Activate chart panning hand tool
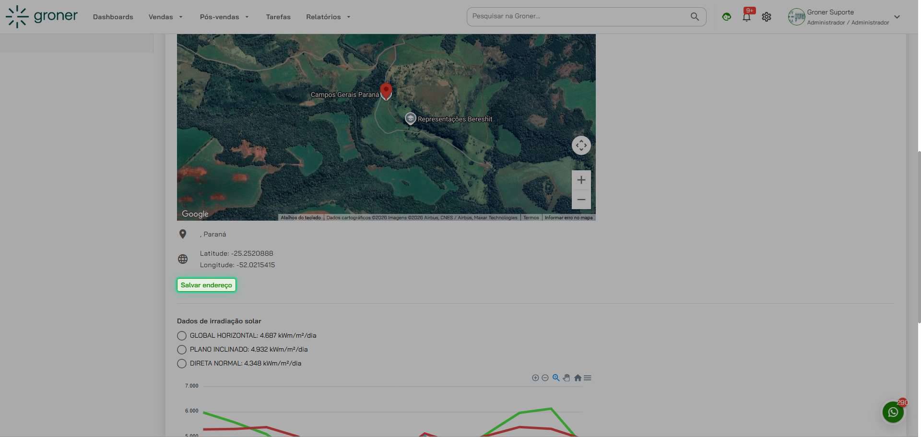The width and height of the screenshot is (921, 437). (567, 378)
